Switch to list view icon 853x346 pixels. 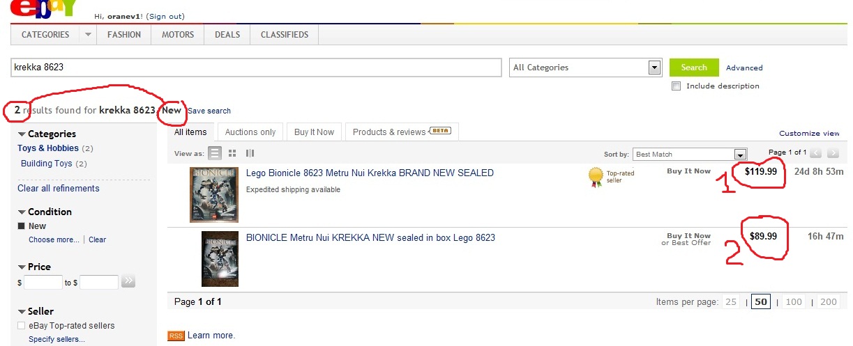[216, 153]
